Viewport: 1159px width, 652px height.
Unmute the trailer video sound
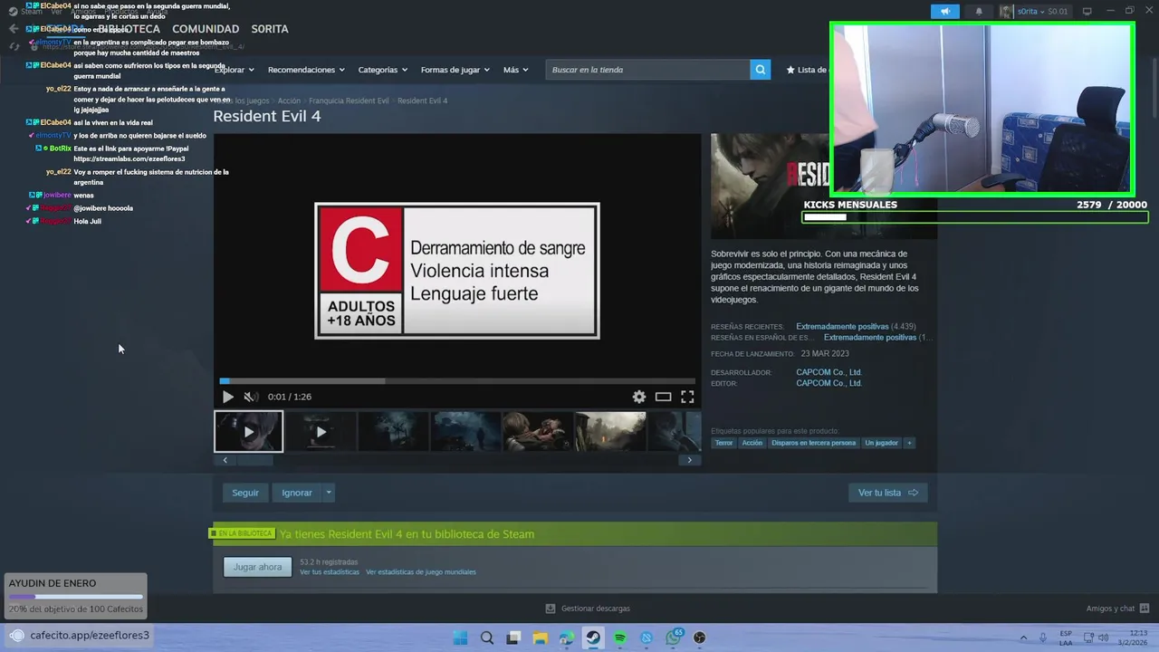tap(251, 397)
